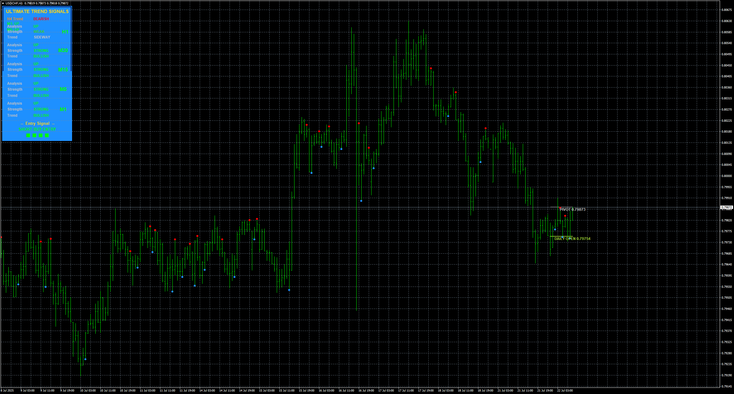The image size is (734, 394).
Task: Click the H1 timeframe label in panel
Action: pos(65,32)
